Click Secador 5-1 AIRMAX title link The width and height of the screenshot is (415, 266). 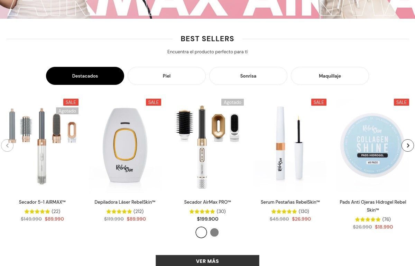point(42,202)
